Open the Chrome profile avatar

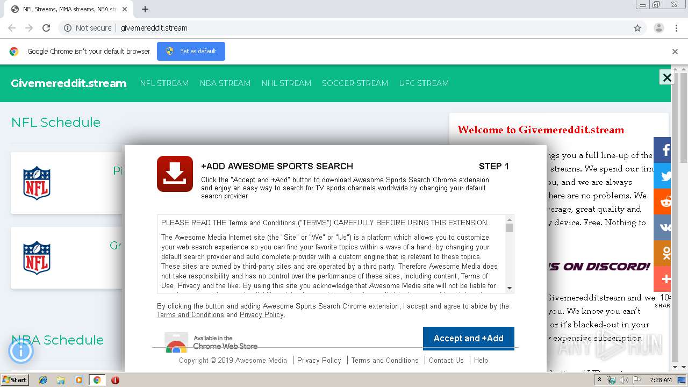click(658, 28)
